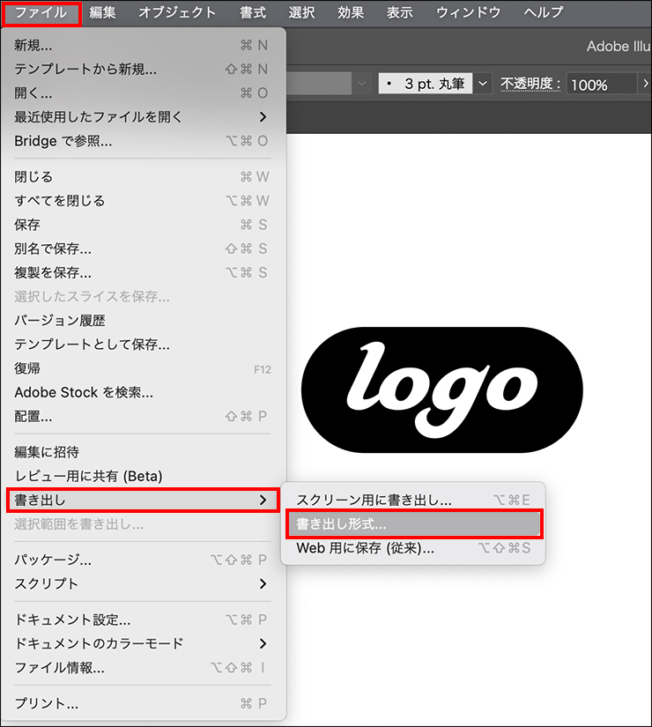Image resolution: width=652 pixels, height=727 pixels.
Task: Choose スクリーン用に書き出し... option
Action: 374,500
